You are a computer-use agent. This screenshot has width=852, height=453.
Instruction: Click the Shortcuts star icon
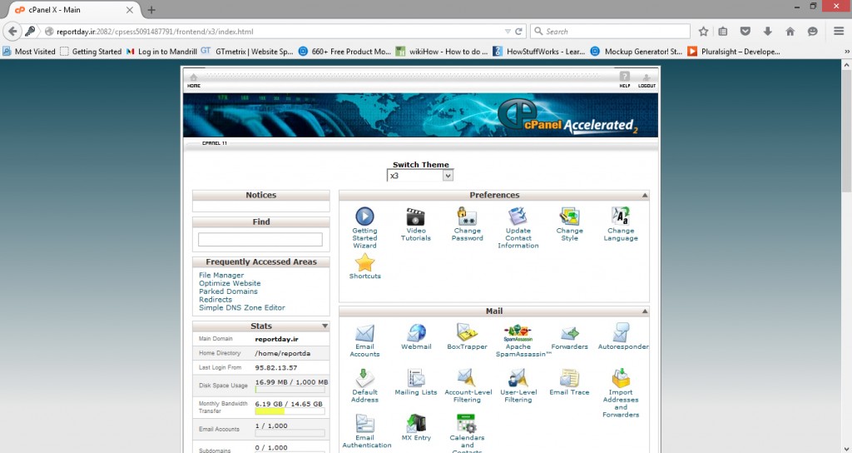(x=364, y=263)
